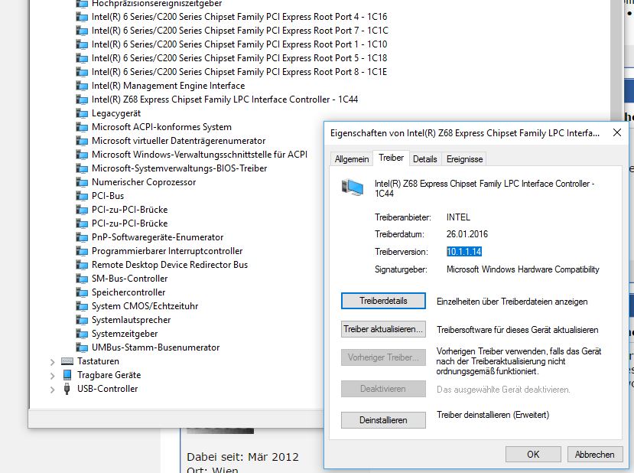
Task: Select Hochpräzisionsereigniszeitgeber entry
Action: 157,4
